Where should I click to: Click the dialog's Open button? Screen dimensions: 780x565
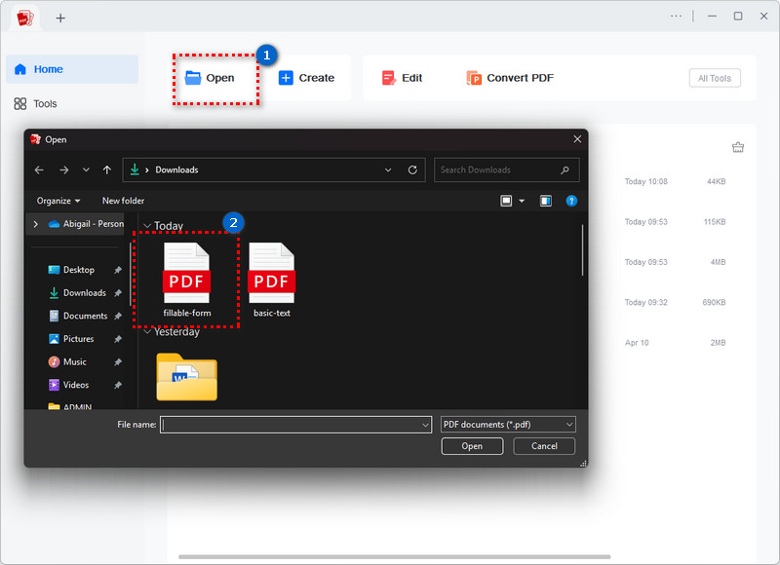[x=472, y=446]
